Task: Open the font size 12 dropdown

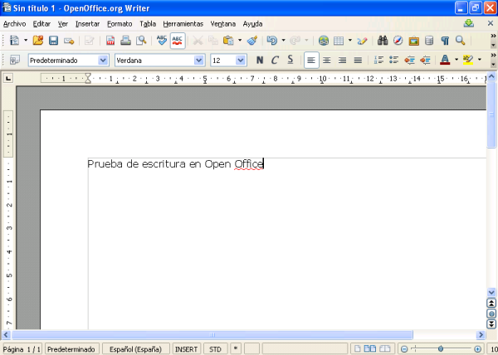Action: [241, 60]
